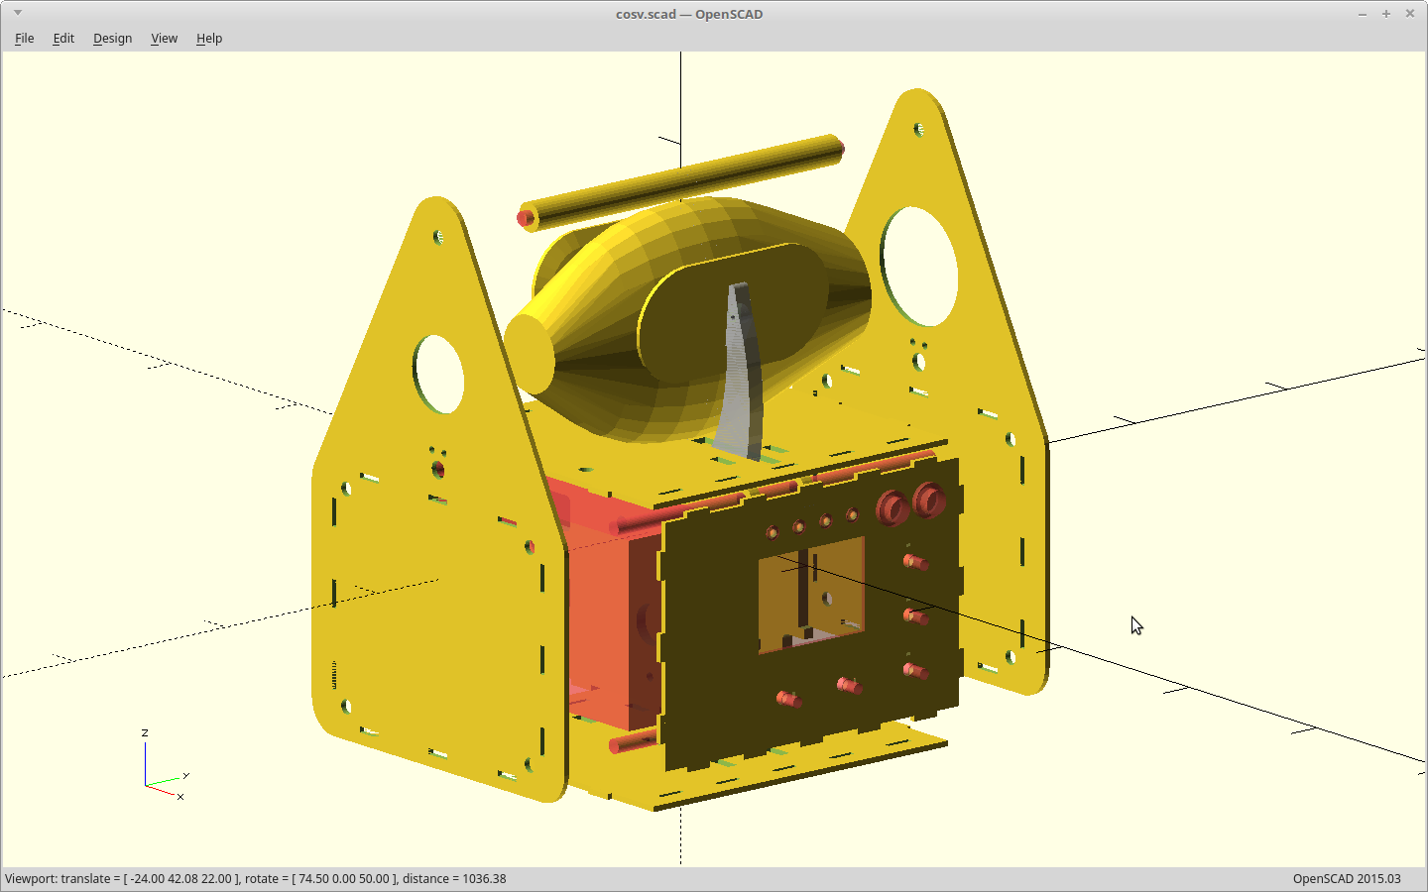Open the Help menu
Image resolution: width=1428 pixels, height=892 pixels.
click(209, 39)
